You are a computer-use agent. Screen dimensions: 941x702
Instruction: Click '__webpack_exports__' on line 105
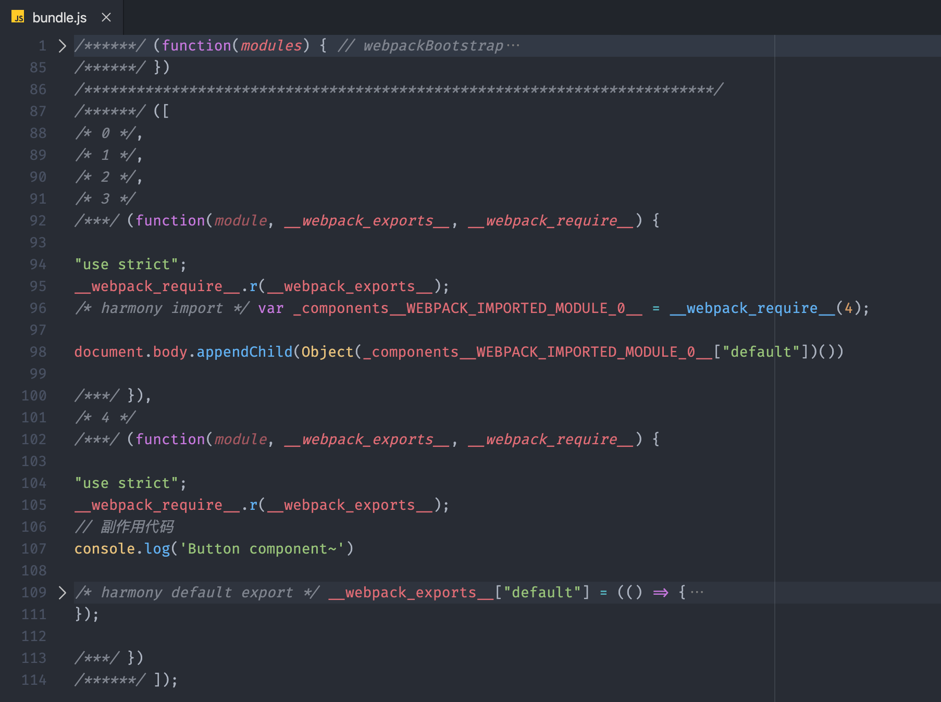click(x=350, y=505)
